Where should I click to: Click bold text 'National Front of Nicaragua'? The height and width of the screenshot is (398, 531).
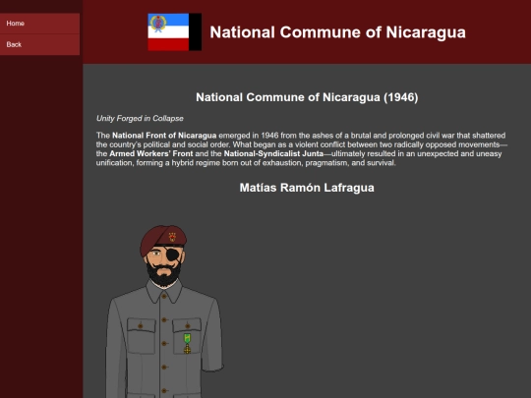[164, 136]
